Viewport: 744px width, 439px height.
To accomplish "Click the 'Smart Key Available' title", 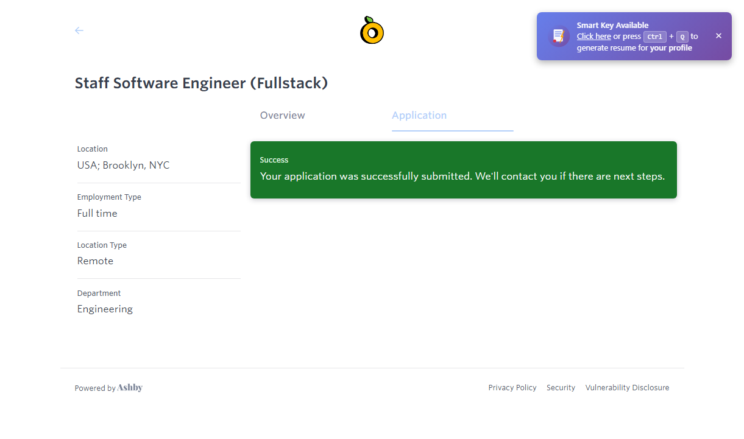I will [x=612, y=26].
